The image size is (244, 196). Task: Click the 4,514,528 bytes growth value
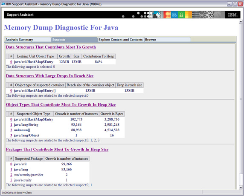tap(112, 130)
